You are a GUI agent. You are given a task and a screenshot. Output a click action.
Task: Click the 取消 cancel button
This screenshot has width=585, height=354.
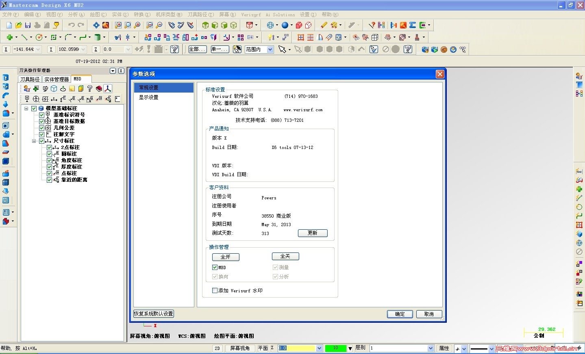[429, 314]
